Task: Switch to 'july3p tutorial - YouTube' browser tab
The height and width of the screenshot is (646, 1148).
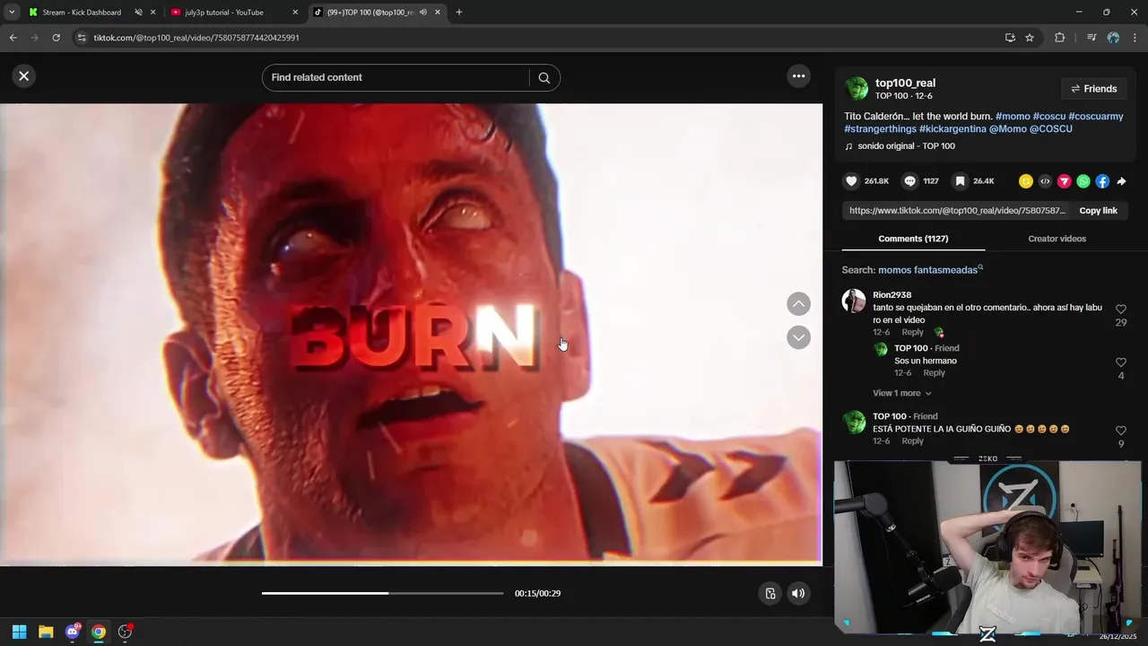Action: [x=224, y=13]
